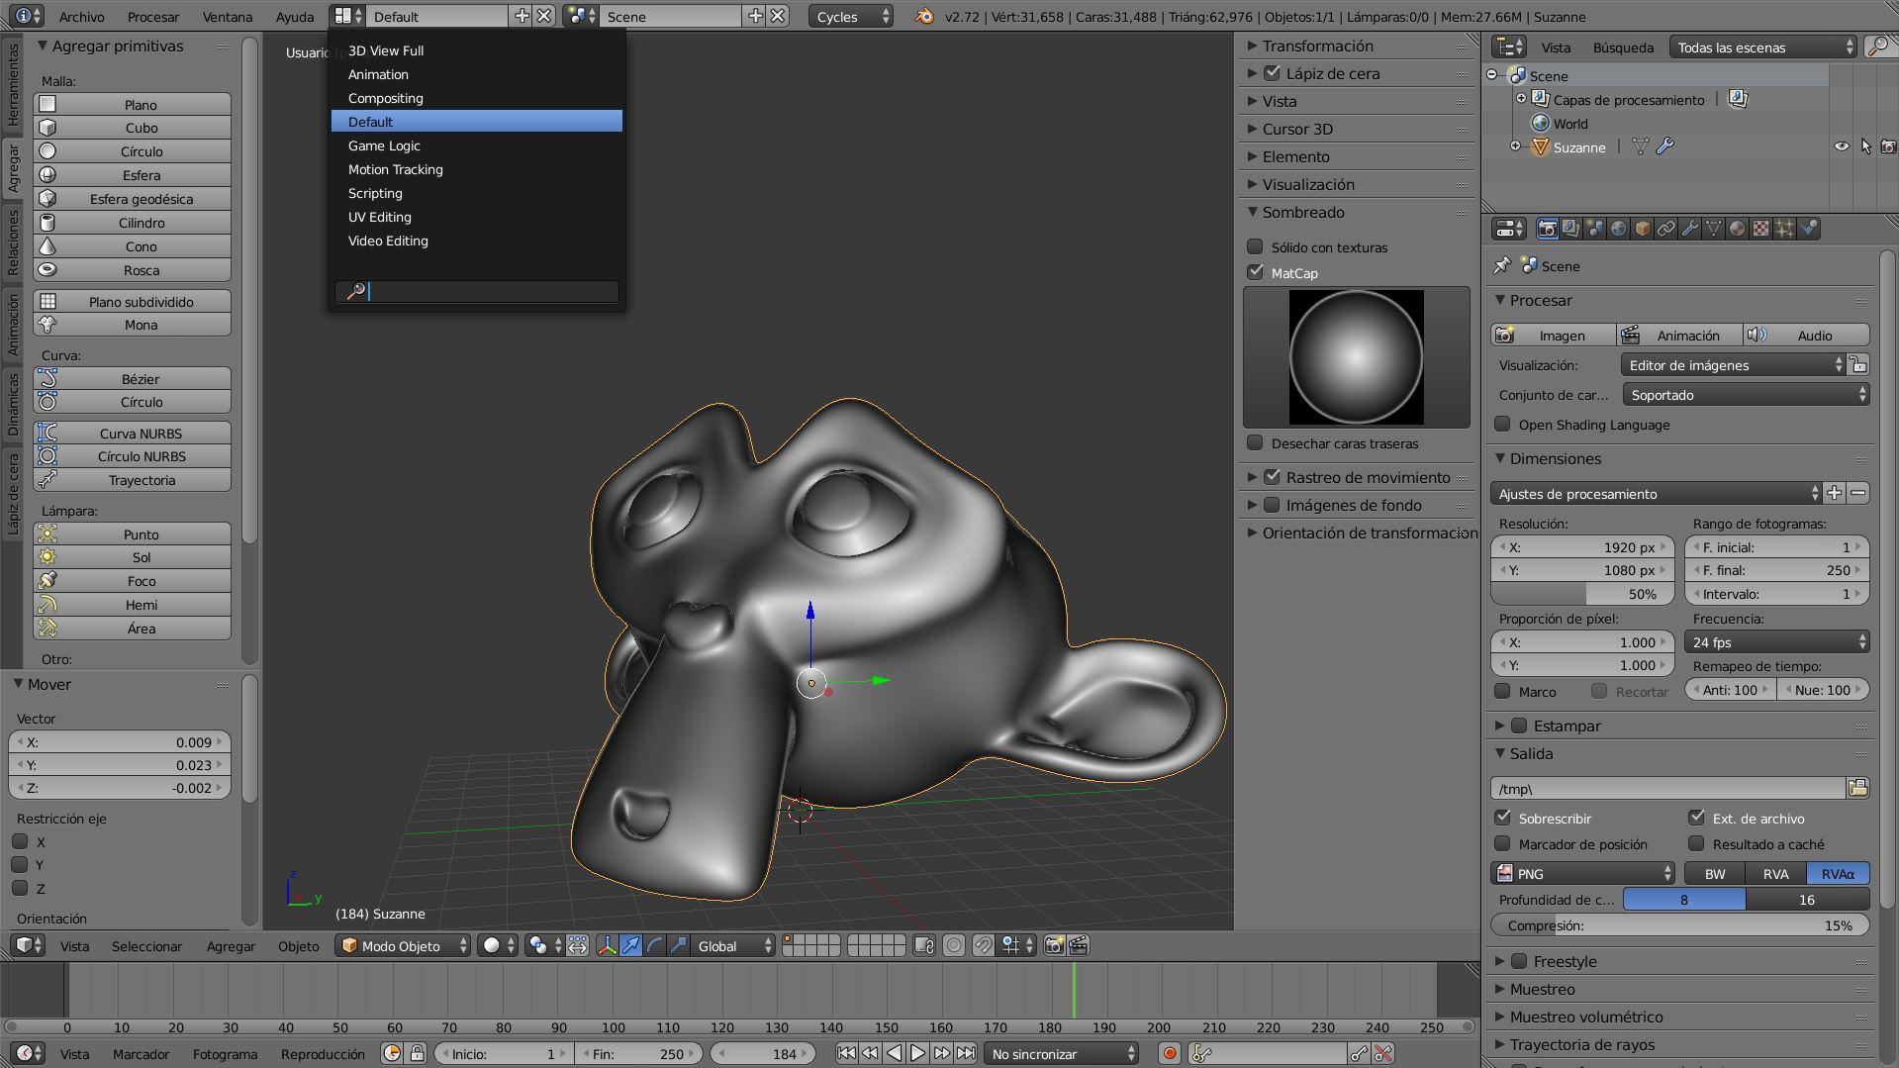The width and height of the screenshot is (1899, 1068).
Task: Select Animation screen layout
Action: pyautogui.click(x=476, y=74)
